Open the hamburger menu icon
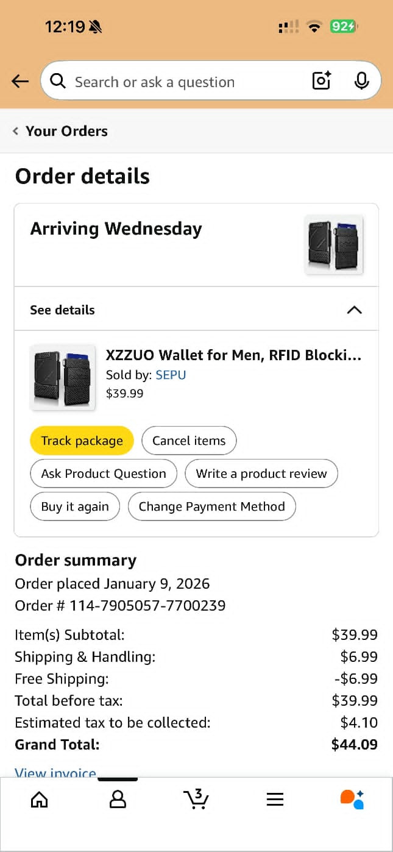This screenshot has width=393, height=852. tap(275, 799)
